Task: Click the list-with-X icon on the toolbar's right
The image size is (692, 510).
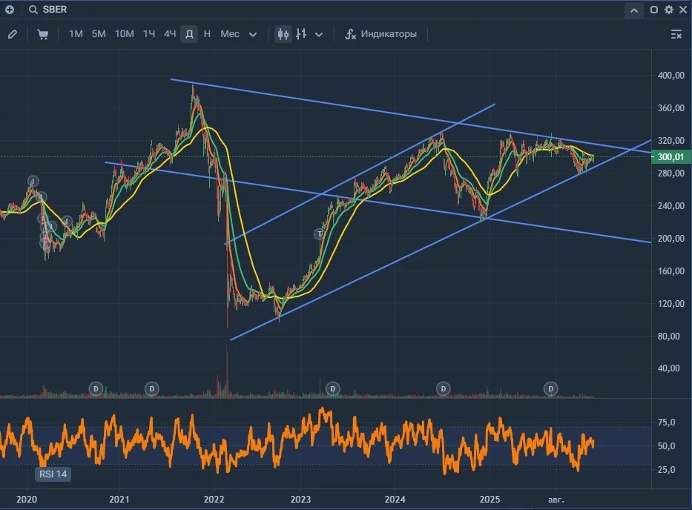Action: coord(676,34)
